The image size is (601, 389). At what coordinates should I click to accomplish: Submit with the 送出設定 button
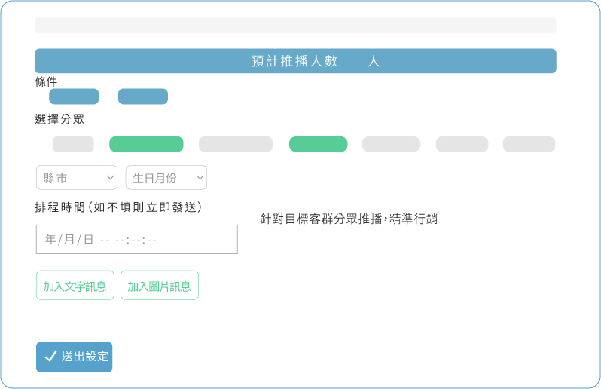[74, 357]
